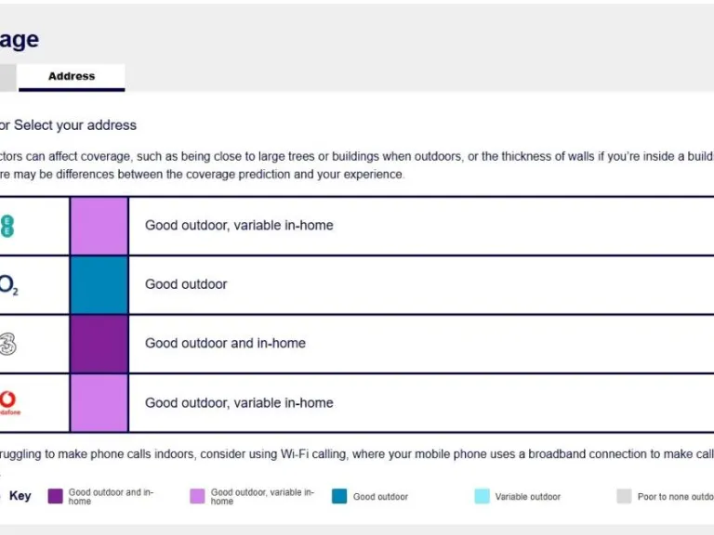The width and height of the screenshot is (714, 535).
Task: Click the light purple swatch in EE row
Action: click(x=99, y=226)
